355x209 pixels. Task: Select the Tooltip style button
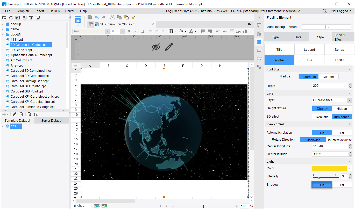[x=339, y=60]
